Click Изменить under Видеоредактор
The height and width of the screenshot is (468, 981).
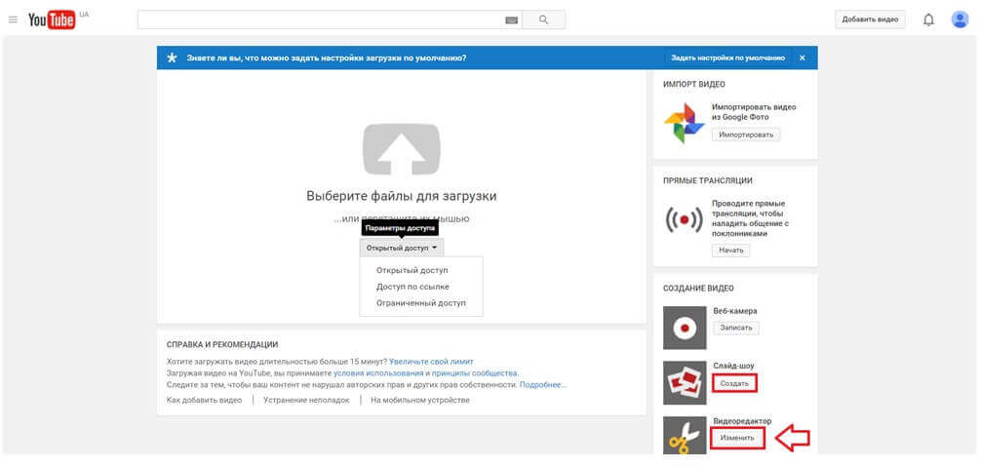(x=737, y=438)
